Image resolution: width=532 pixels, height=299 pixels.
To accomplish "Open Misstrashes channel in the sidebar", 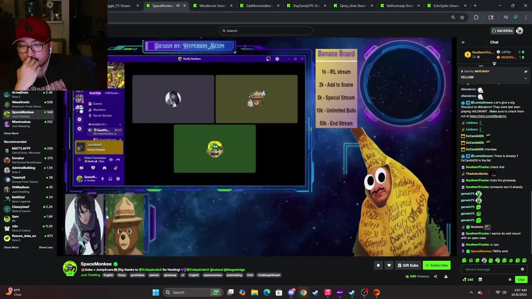I will click(x=28, y=124).
